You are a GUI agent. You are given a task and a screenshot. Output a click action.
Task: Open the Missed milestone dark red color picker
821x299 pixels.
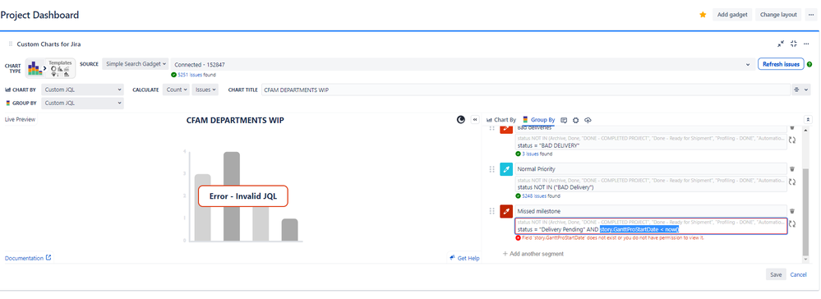pyautogui.click(x=506, y=211)
